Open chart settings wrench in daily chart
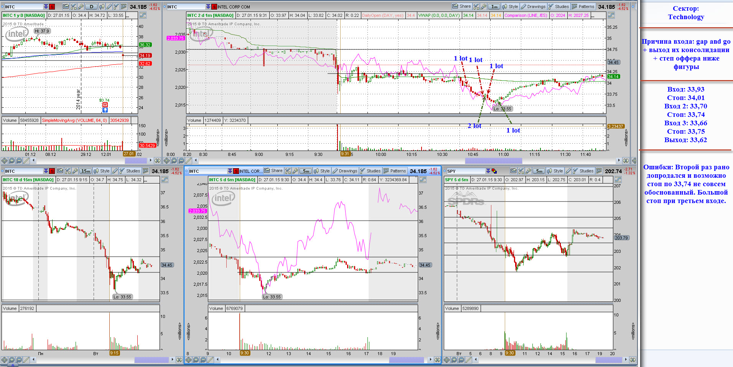This screenshot has height=367, width=733. click(x=81, y=7)
